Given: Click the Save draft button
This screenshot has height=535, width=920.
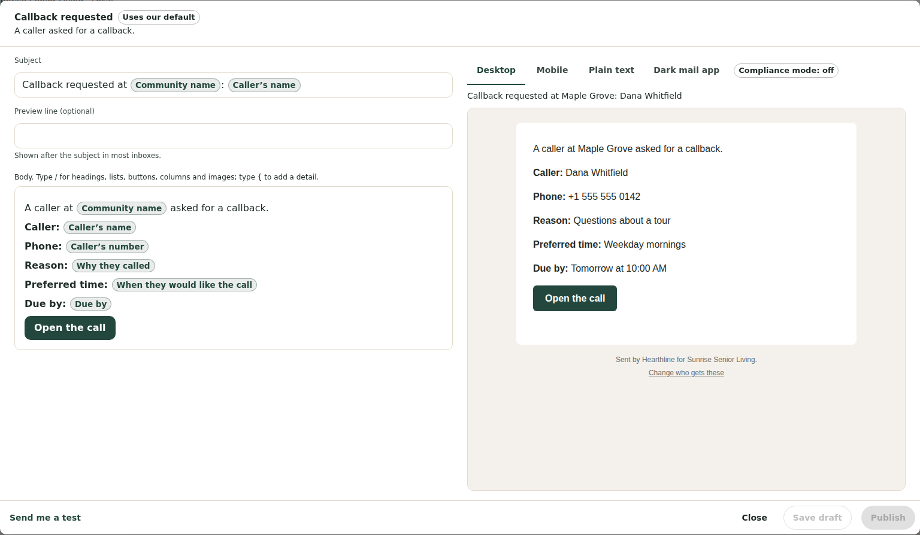Looking at the screenshot, I should pyautogui.click(x=818, y=518).
